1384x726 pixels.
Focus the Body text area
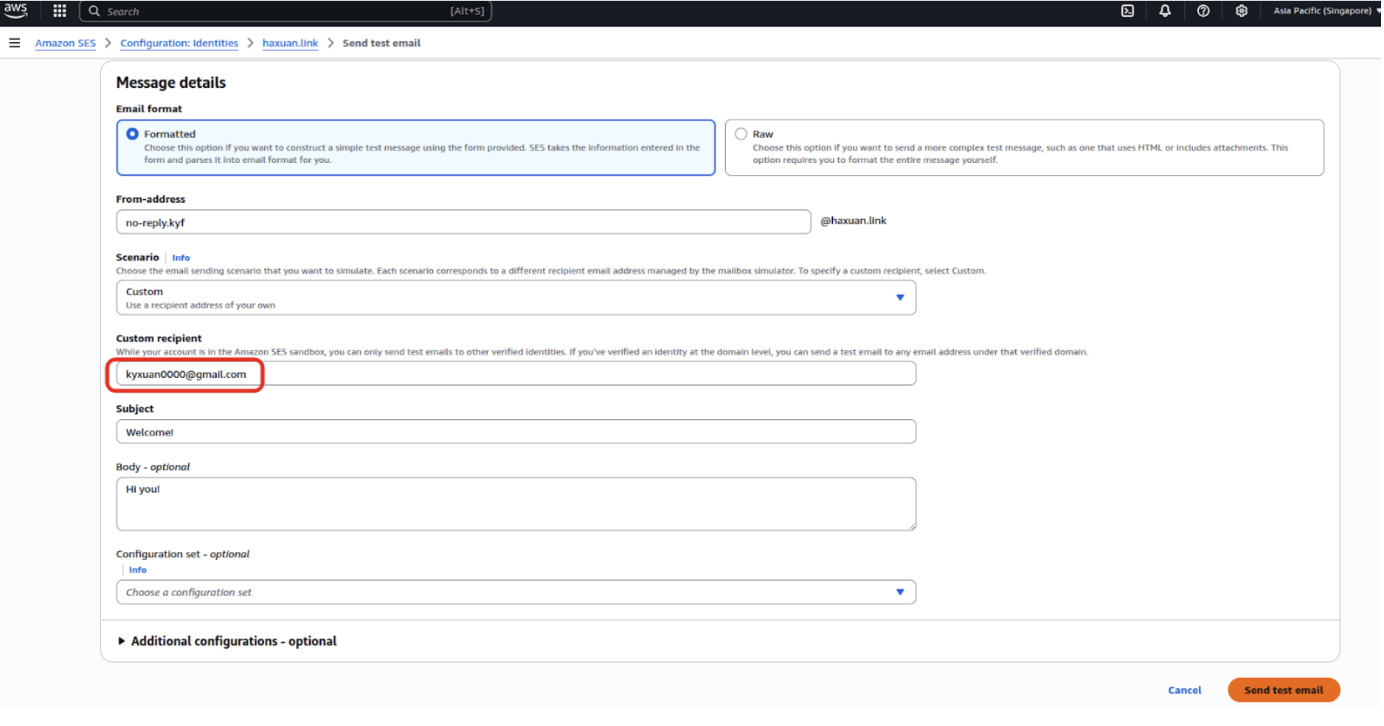516,504
